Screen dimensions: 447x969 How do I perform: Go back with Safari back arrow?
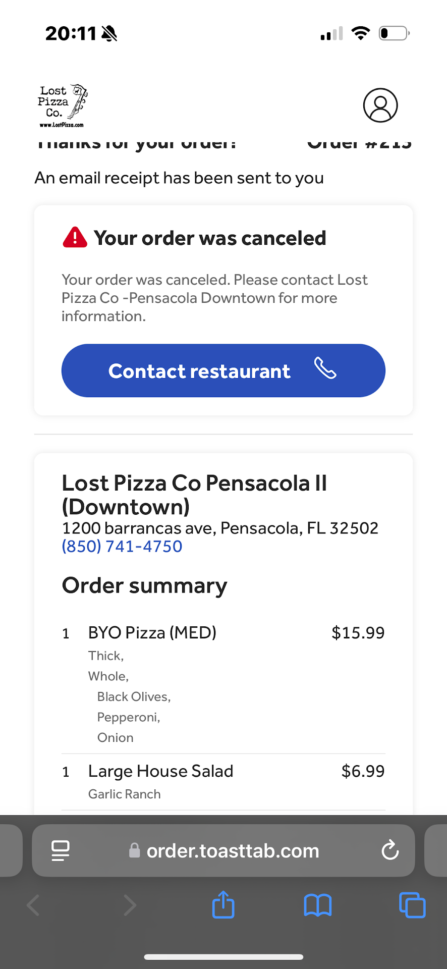(33, 905)
